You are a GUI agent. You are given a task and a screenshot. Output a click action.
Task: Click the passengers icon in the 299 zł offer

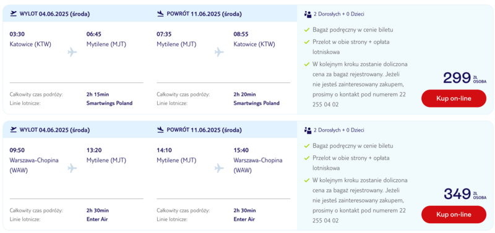[x=308, y=14]
